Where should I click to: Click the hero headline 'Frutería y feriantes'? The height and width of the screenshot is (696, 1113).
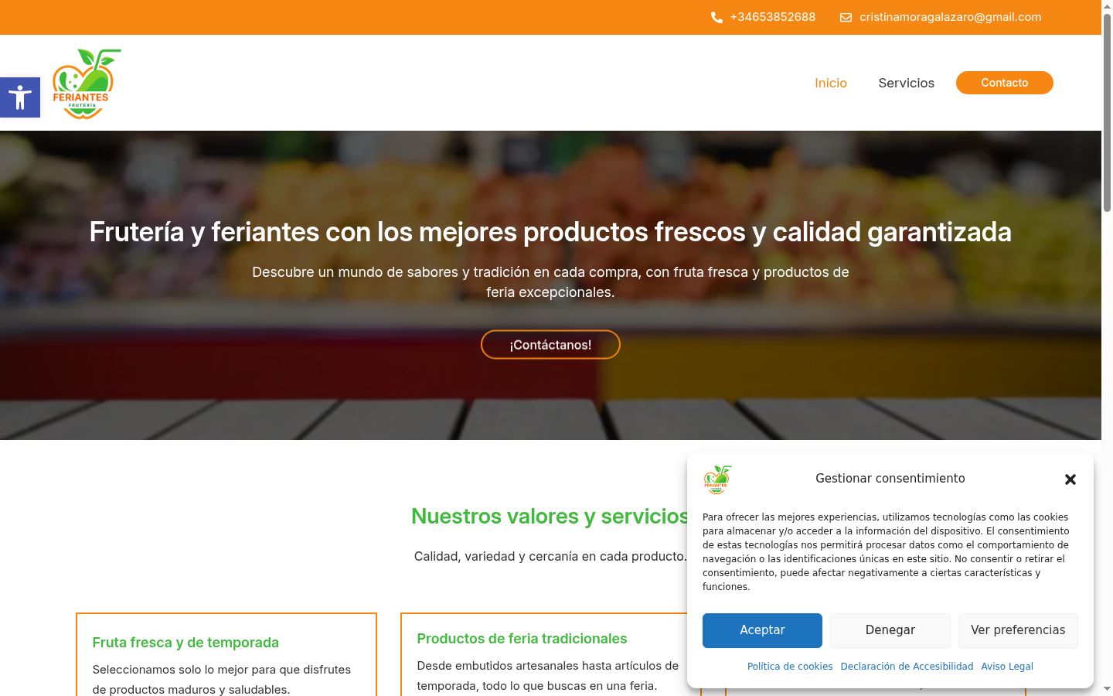point(550,232)
